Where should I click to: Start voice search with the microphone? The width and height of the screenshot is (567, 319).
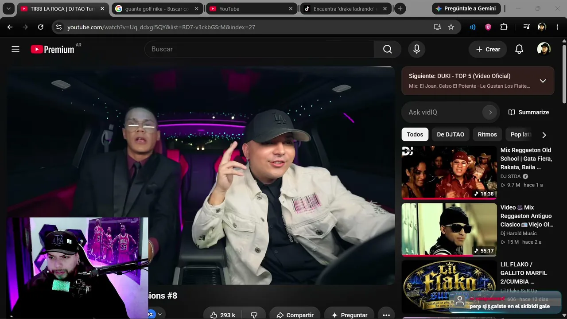click(x=416, y=49)
